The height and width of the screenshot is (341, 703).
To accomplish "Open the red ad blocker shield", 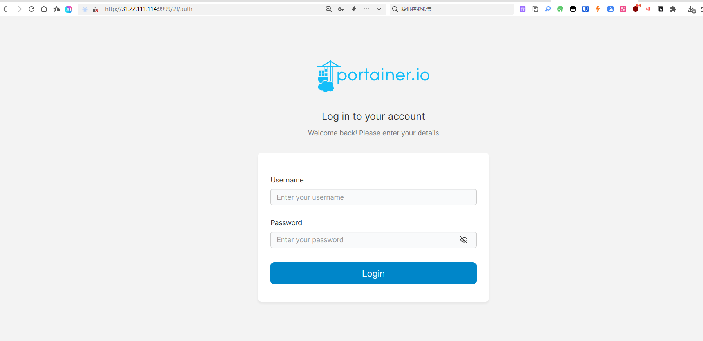I will tap(636, 9).
